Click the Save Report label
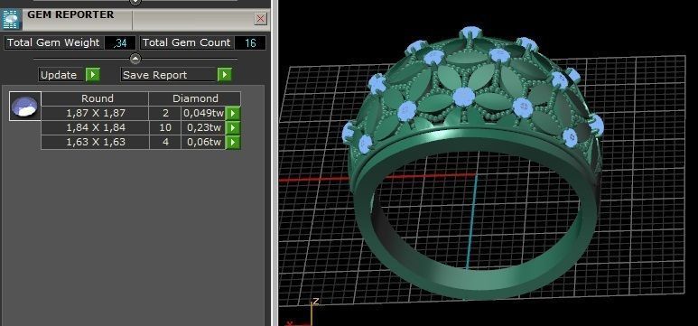The width and height of the screenshot is (698, 326). click(x=155, y=75)
